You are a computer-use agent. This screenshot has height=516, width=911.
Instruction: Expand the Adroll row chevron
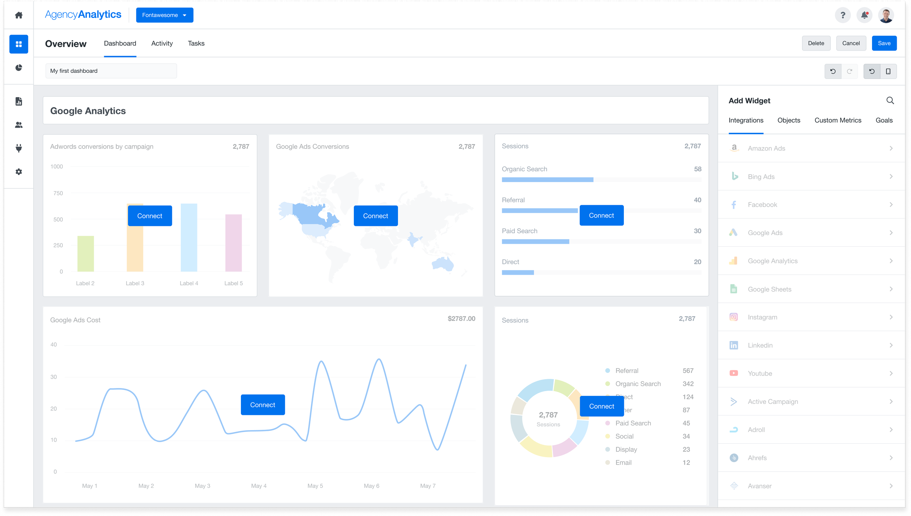(891, 430)
